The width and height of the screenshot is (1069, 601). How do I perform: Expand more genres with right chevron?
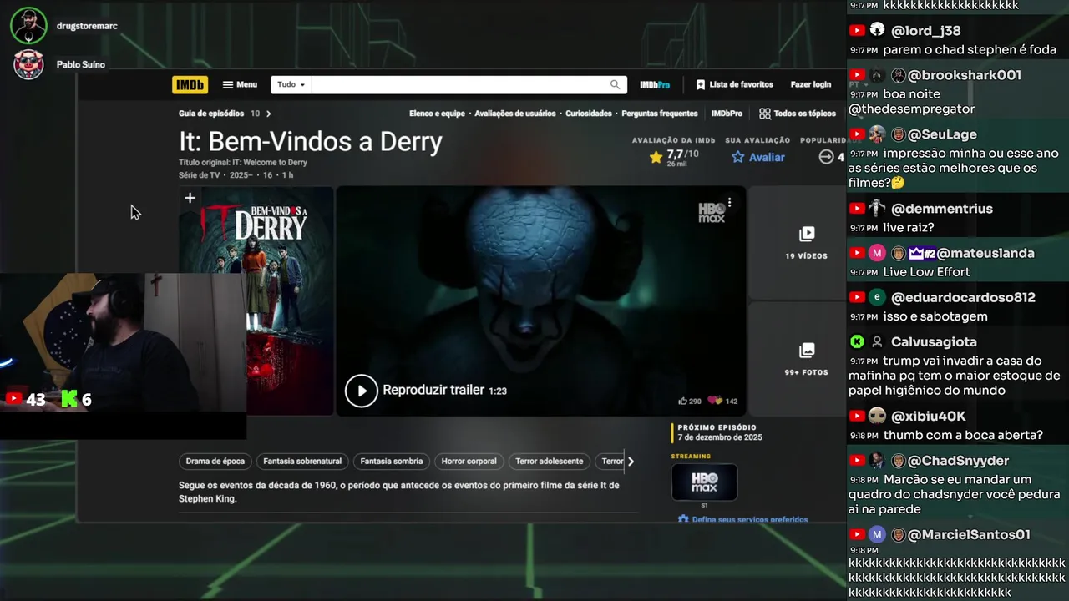(631, 461)
